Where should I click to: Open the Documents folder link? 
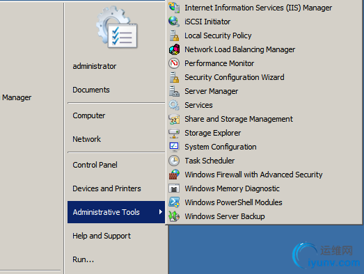pos(91,90)
